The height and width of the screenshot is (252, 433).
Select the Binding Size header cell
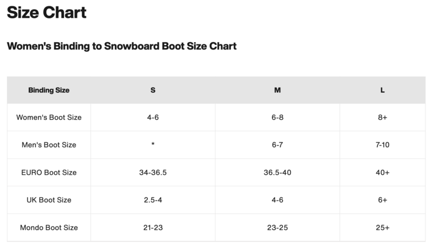48,90
